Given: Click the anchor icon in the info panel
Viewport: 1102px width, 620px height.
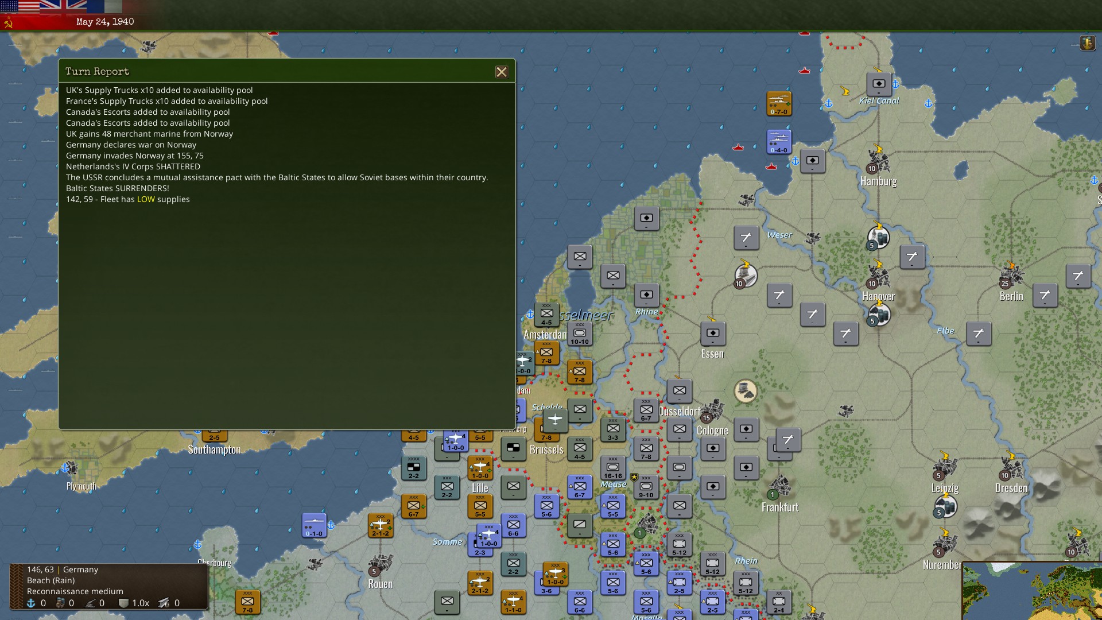Looking at the screenshot, I should [x=32, y=603].
